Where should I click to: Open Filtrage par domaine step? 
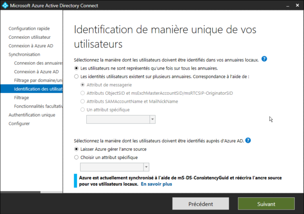coord(38,80)
